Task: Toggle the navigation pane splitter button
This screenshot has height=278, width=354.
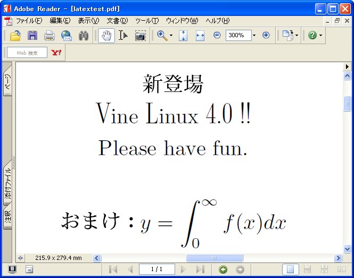Action: 20,258
